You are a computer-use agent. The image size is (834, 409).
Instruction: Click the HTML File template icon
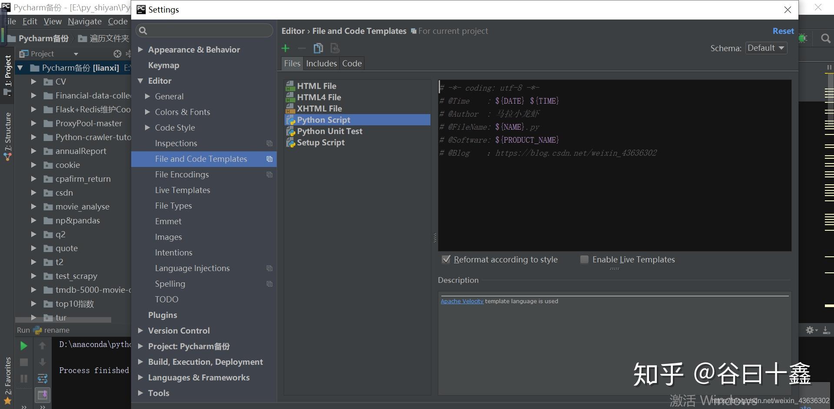point(291,86)
